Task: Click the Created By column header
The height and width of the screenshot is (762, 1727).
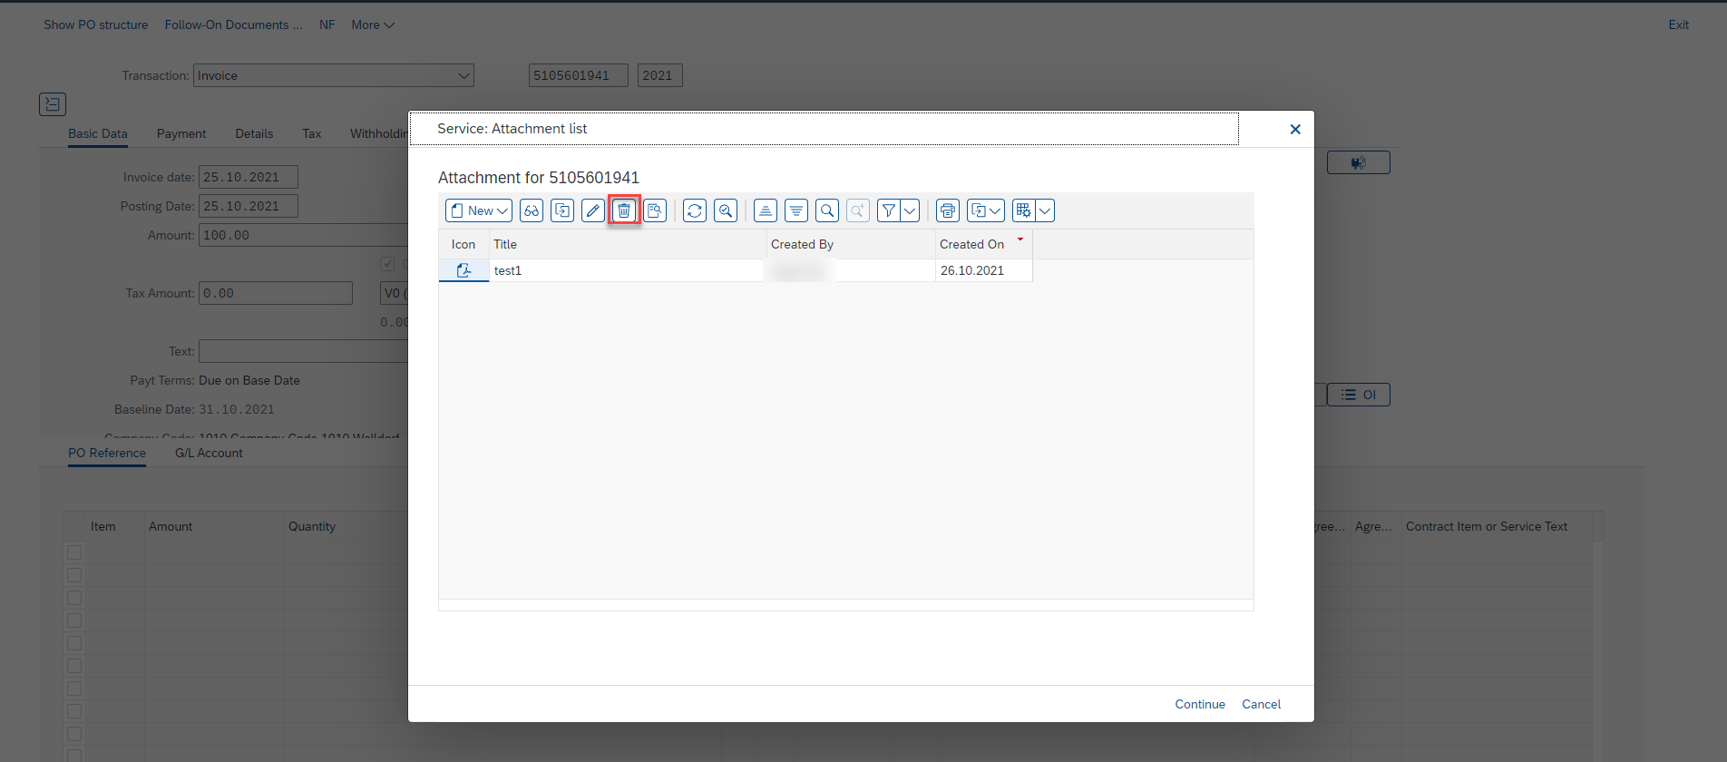Action: (851, 244)
